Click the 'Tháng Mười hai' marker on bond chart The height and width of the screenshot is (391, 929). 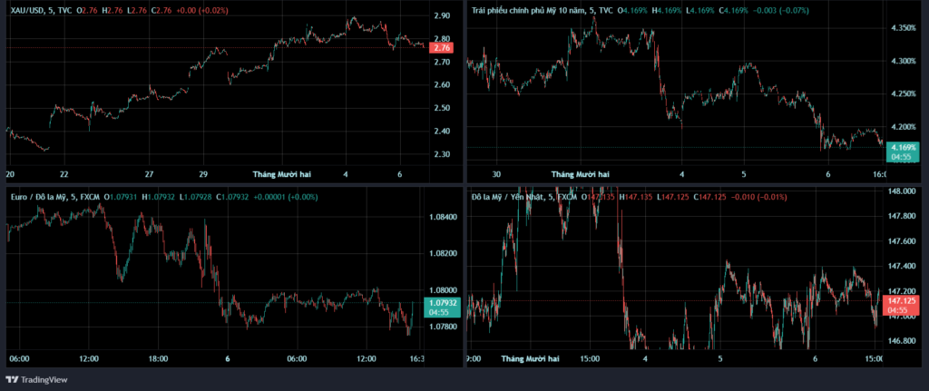tap(580, 173)
